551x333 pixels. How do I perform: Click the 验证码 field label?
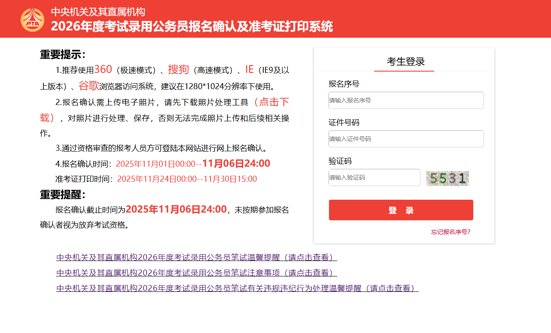point(340,161)
